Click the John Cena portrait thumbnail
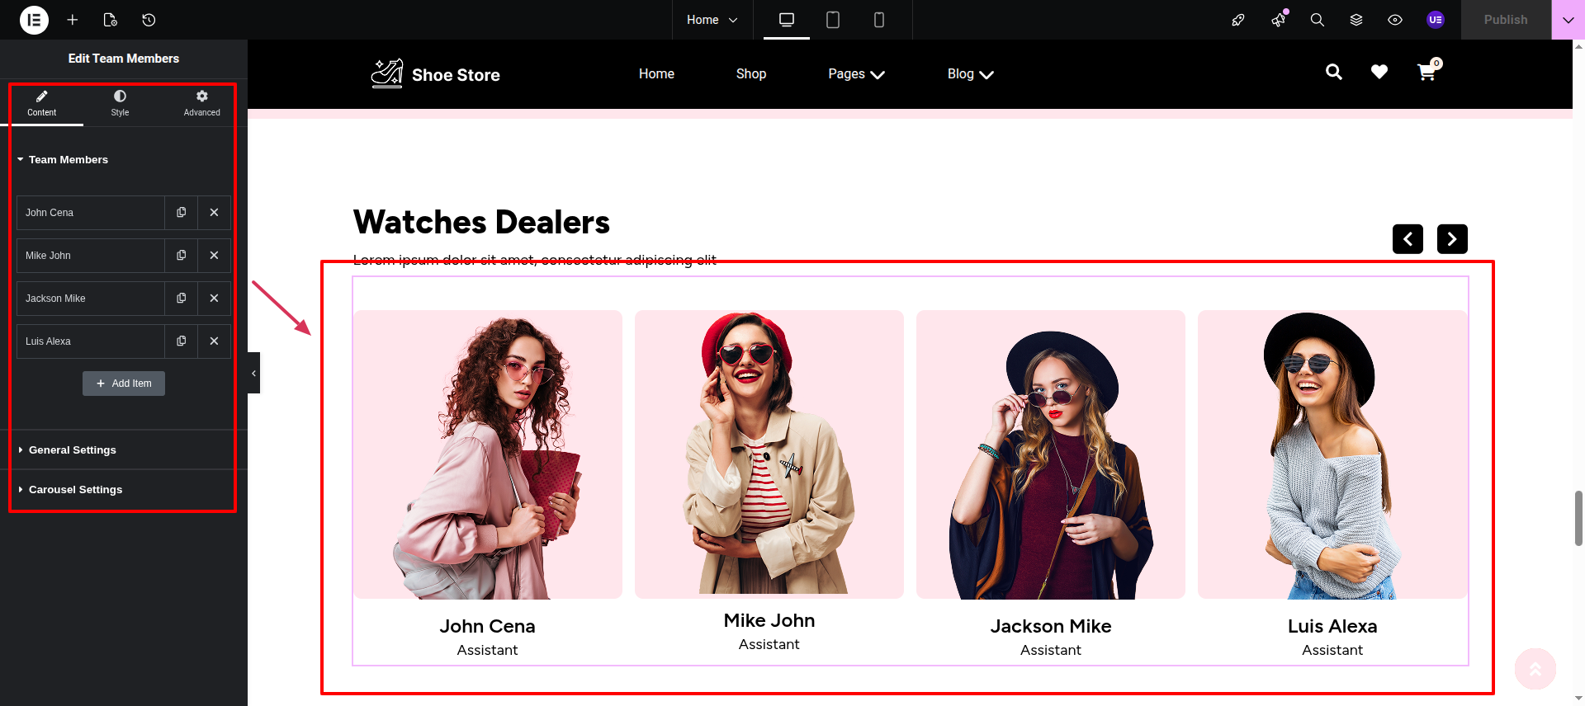Viewport: 1585px width, 706px height. [487, 454]
